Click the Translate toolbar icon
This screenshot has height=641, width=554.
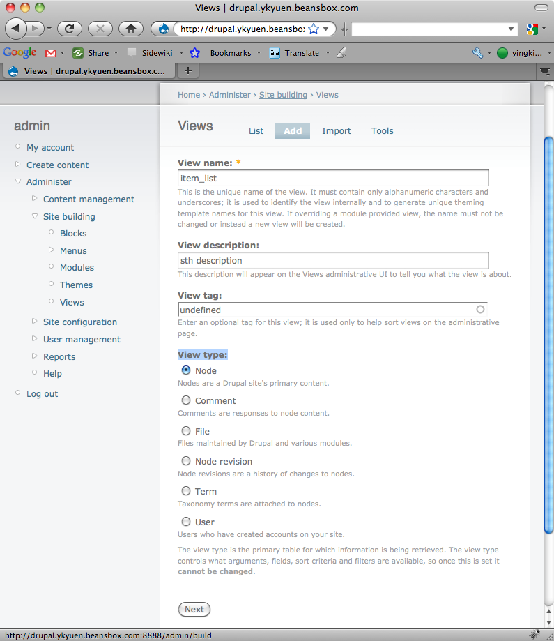pos(275,53)
